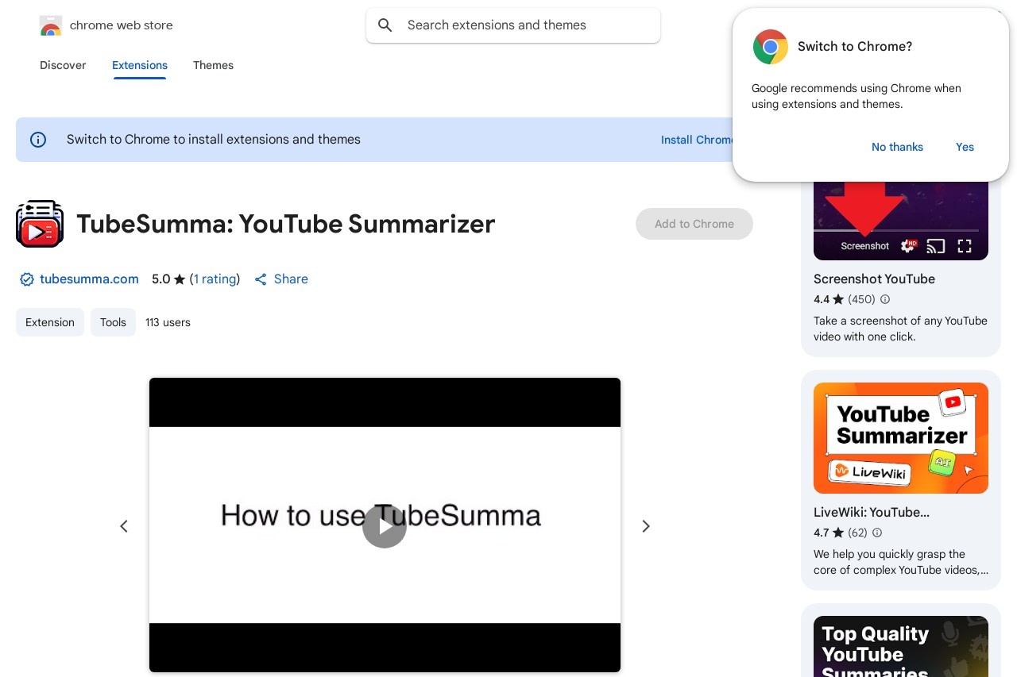Go to the previous screenshot with left arrow
1017x677 pixels.
coord(124,526)
